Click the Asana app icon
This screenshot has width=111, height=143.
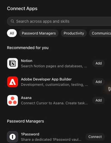click(x=13, y=100)
